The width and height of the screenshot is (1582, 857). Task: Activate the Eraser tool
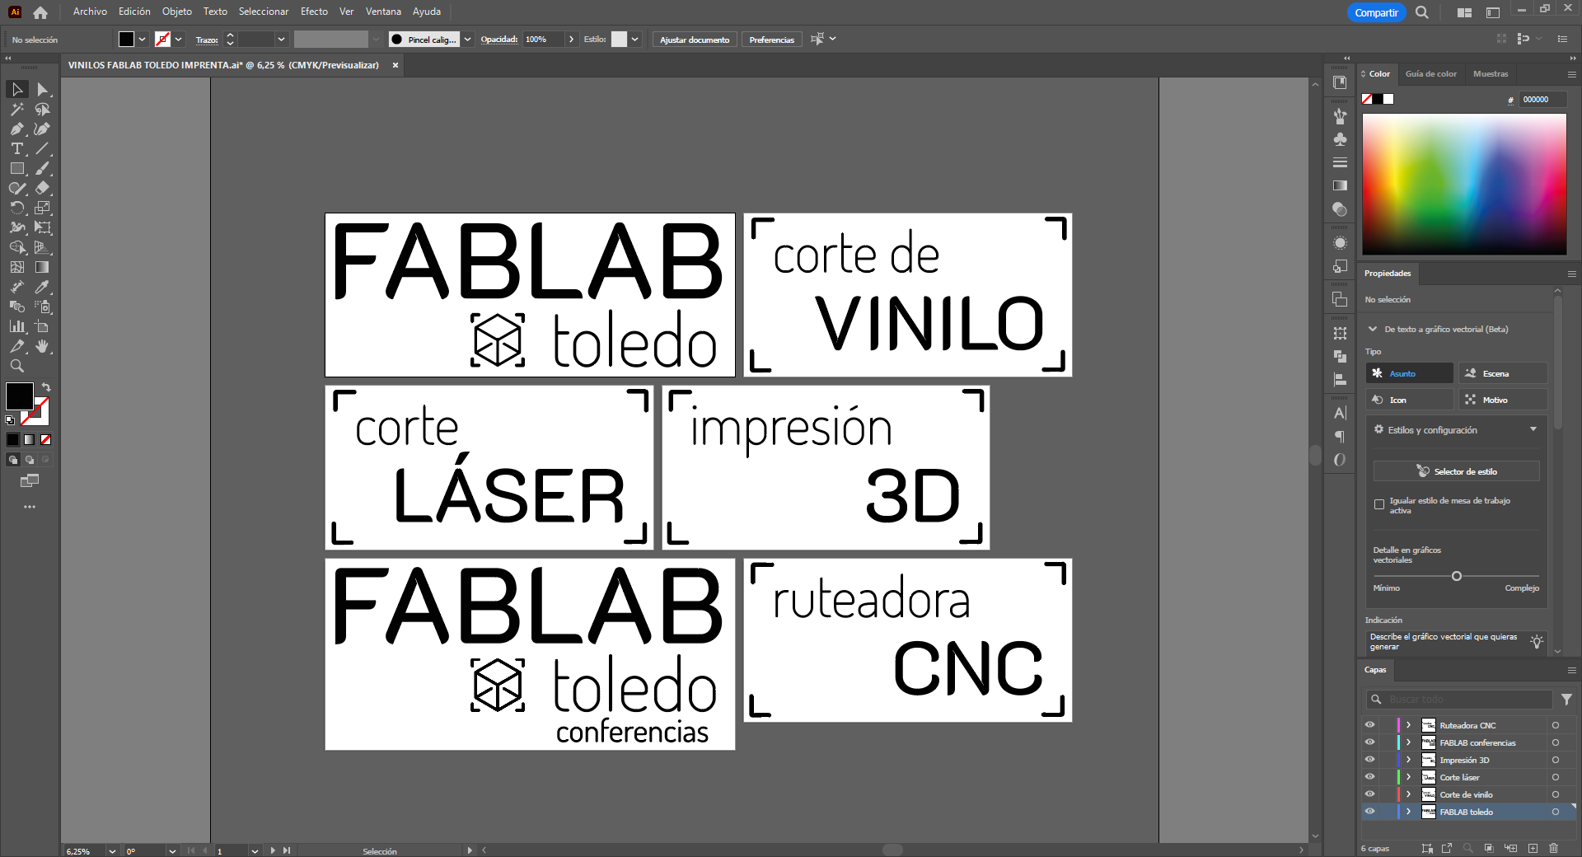point(43,188)
